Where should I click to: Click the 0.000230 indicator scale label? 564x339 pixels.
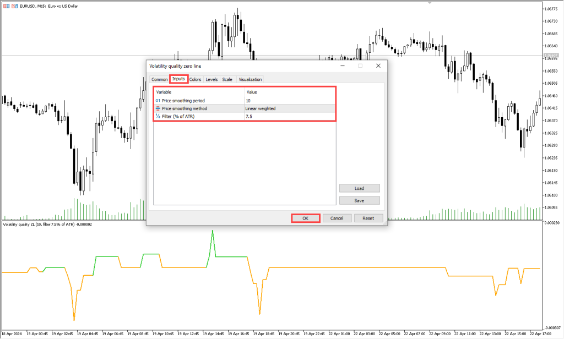click(x=552, y=223)
